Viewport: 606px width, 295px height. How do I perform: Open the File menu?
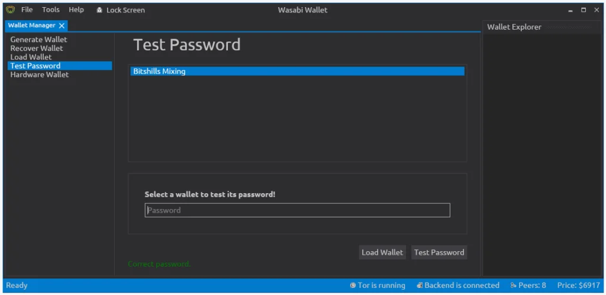tap(27, 9)
